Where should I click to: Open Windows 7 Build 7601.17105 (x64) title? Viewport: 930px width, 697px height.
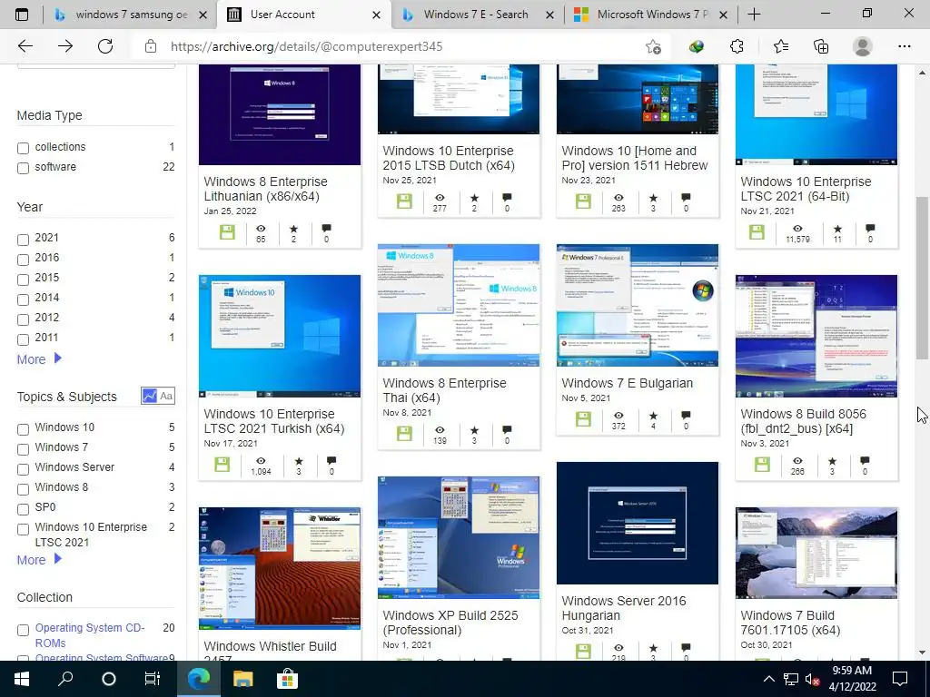tap(790, 623)
